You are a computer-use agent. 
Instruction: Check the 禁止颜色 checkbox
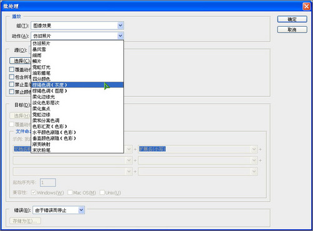[12, 92]
